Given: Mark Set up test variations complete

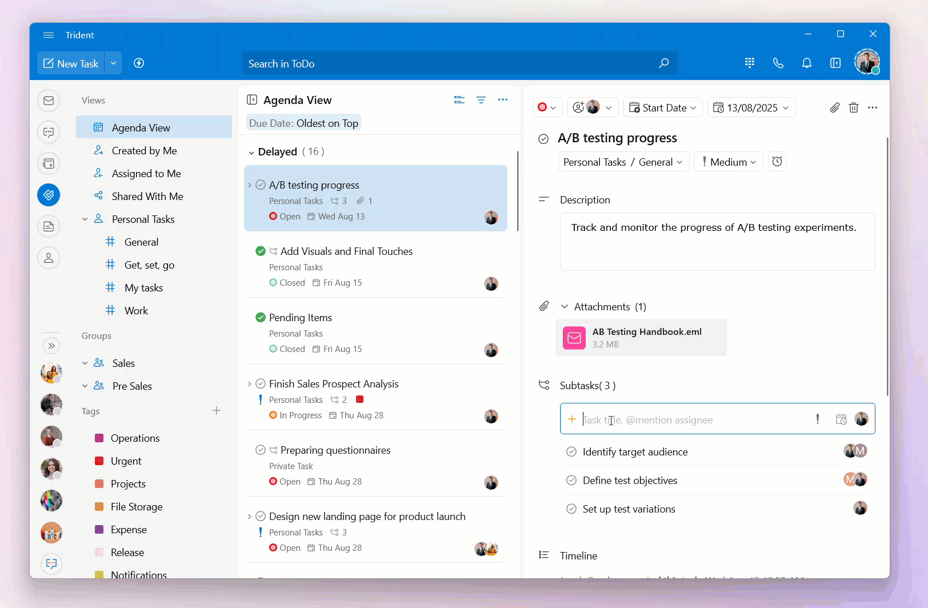Looking at the screenshot, I should (x=571, y=509).
